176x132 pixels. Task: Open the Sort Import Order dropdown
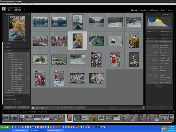tap(69, 108)
